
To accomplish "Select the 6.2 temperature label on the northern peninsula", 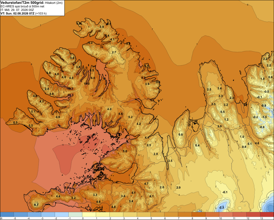I will point(90,43).
